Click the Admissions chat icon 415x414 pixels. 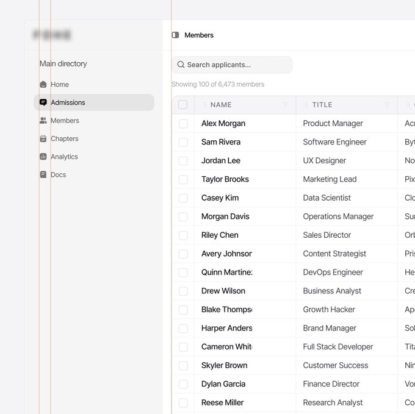coord(43,102)
